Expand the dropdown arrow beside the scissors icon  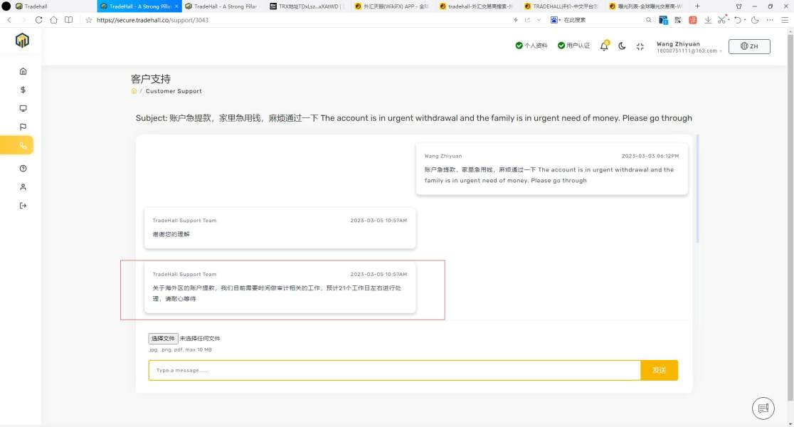tap(729, 20)
